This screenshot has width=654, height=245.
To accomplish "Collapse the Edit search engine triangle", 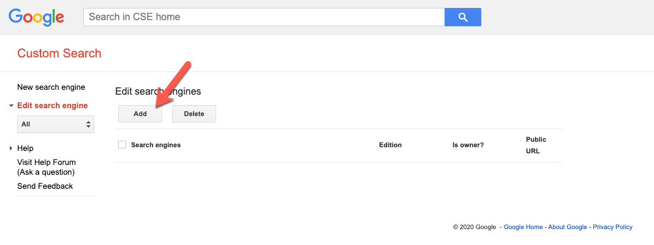I will coord(11,106).
